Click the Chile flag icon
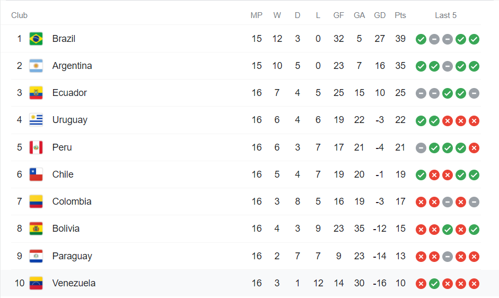The height and width of the screenshot is (298, 499). pos(36,174)
